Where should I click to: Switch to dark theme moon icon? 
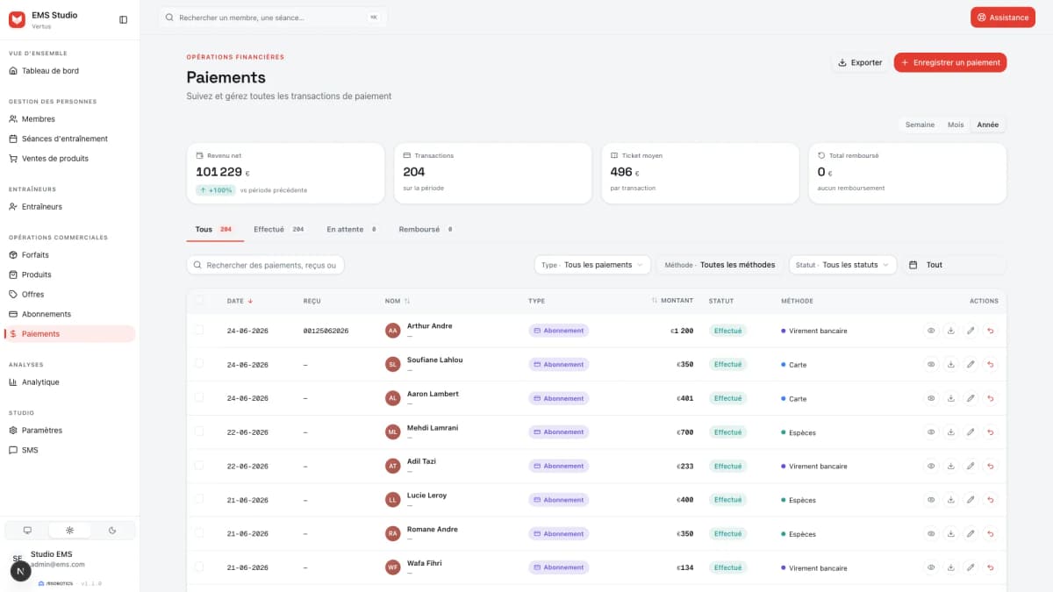click(x=112, y=530)
